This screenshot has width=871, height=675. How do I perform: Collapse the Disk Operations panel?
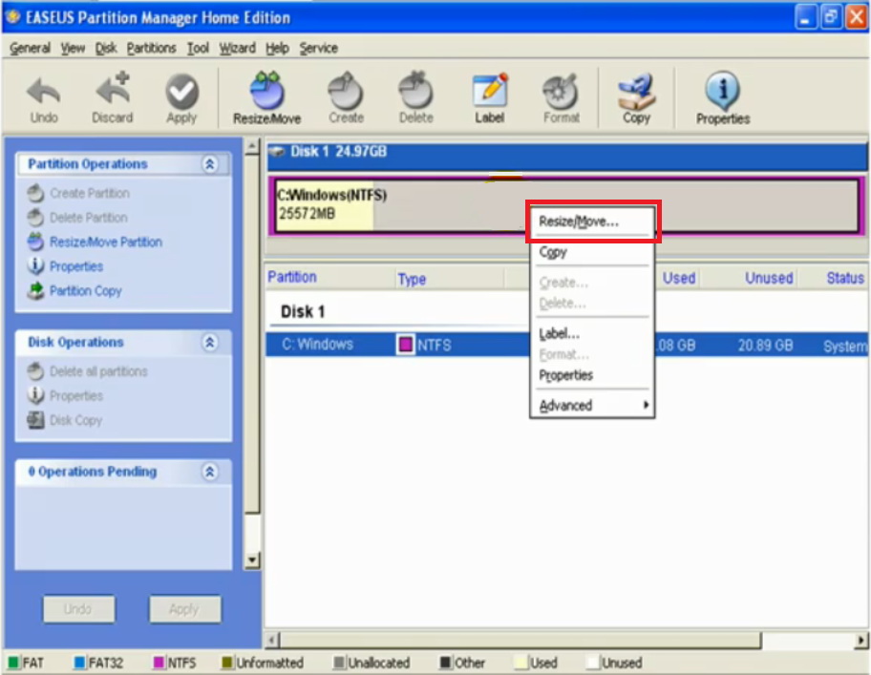209,343
